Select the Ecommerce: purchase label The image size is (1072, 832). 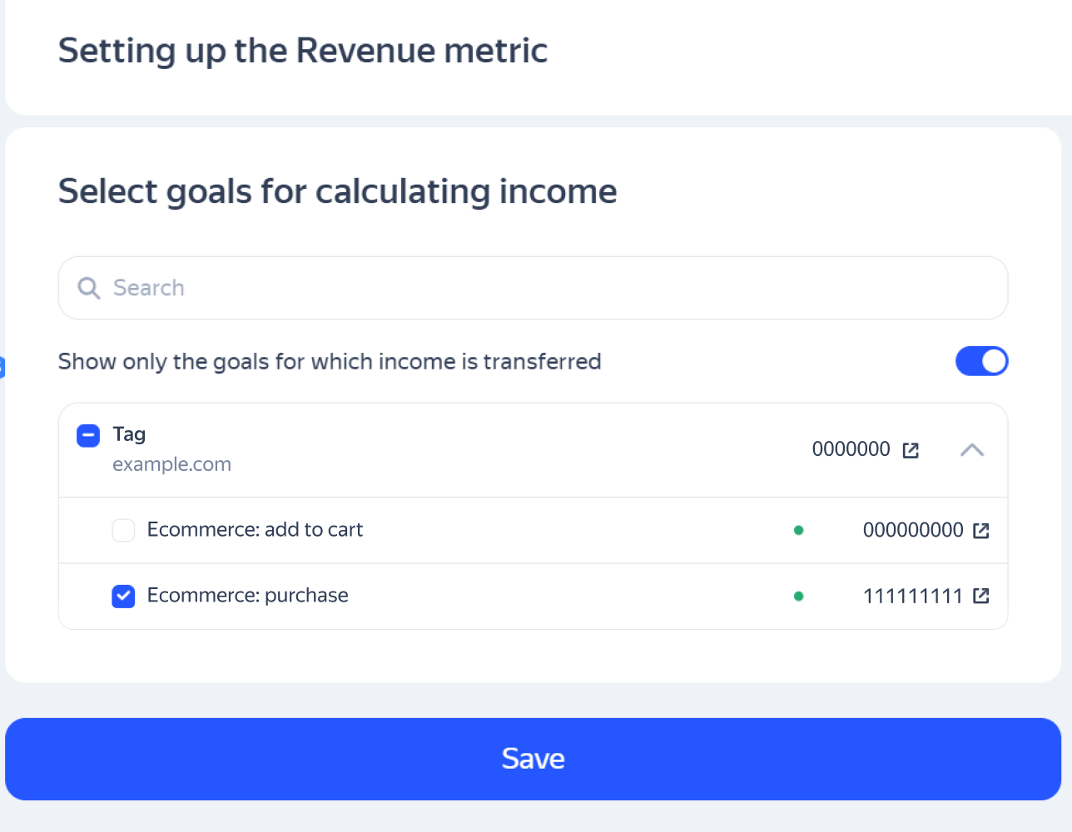[x=247, y=596]
